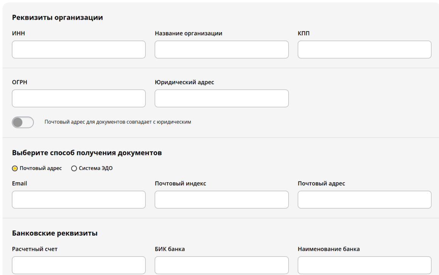Click the Наименование банка text box
The width and height of the screenshot is (439, 275).
click(x=364, y=265)
